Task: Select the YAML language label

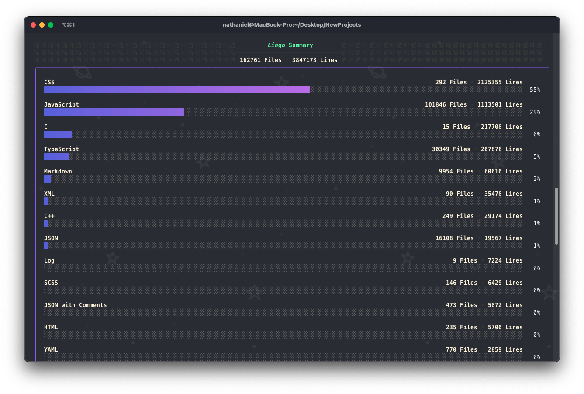Action: point(51,349)
